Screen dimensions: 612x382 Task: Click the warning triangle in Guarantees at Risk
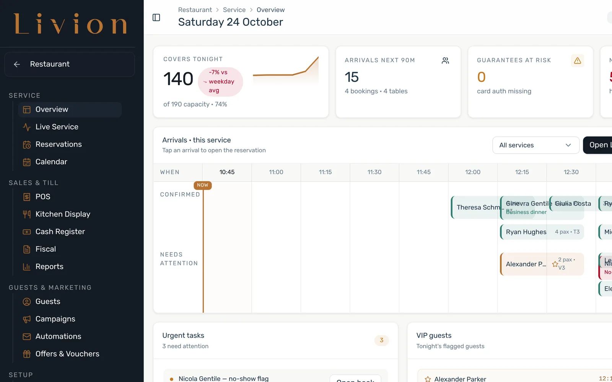(578, 61)
